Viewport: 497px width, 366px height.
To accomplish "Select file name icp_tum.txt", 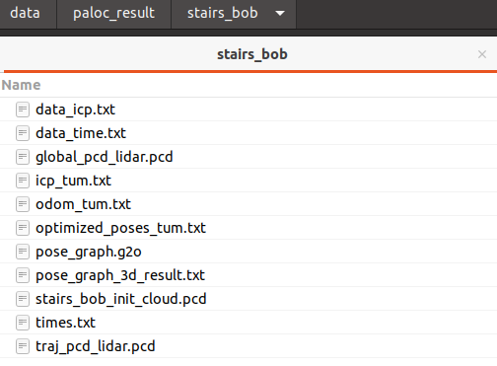I will point(73,181).
